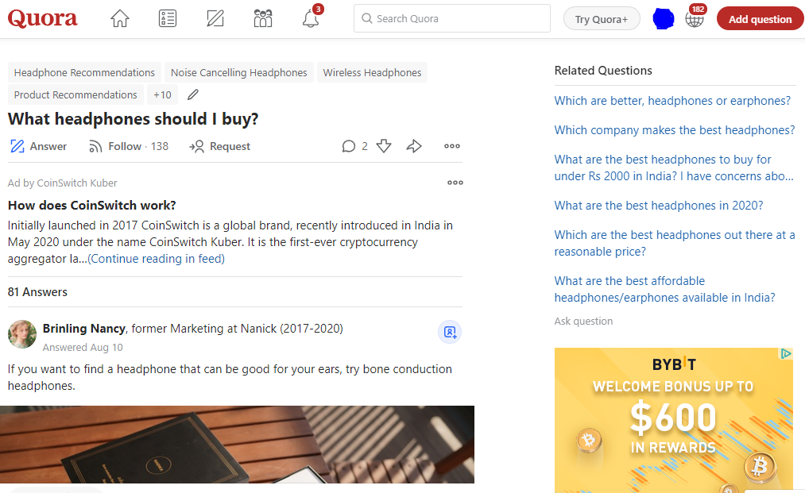The height and width of the screenshot is (493, 805).
Task: Click the Add question button
Action: pyautogui.click(x=760, y=19)
